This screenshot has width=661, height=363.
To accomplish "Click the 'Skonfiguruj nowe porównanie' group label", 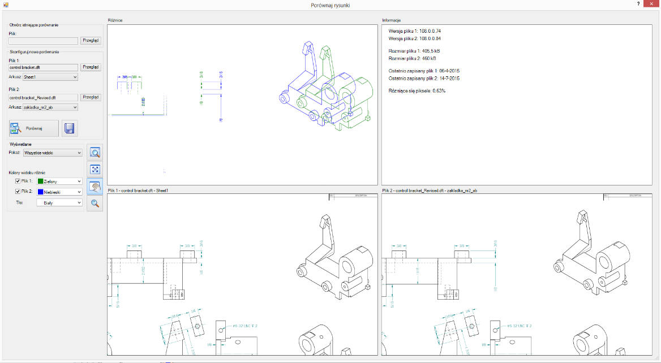I will [35, 52].
